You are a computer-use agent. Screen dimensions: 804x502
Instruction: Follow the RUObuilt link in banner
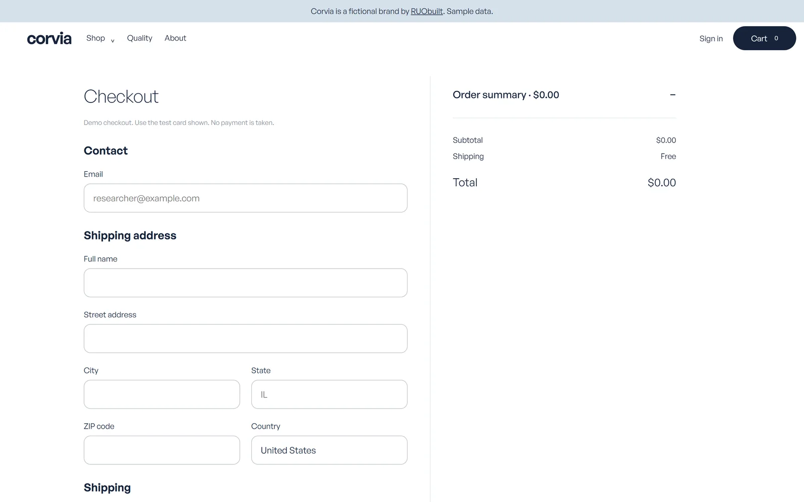point(427,11)
